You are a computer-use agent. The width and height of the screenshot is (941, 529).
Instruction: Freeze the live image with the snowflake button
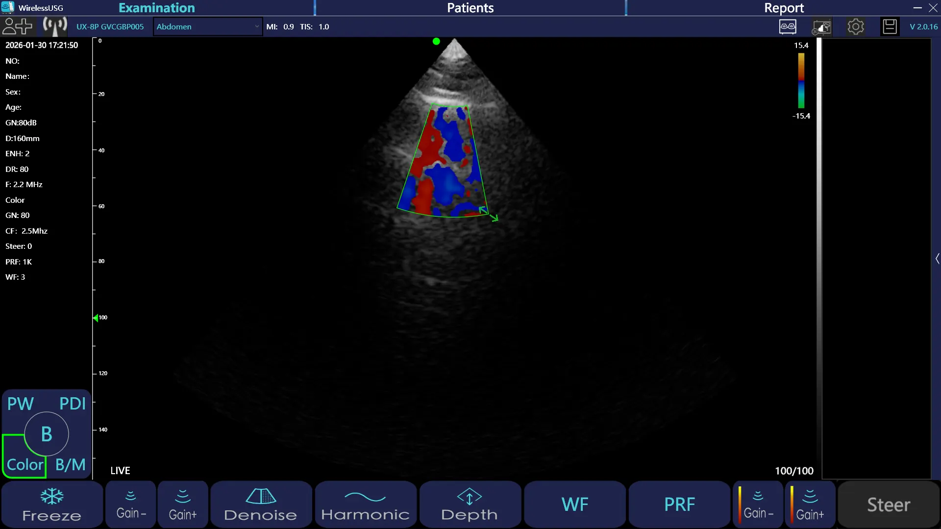[52, 505]
